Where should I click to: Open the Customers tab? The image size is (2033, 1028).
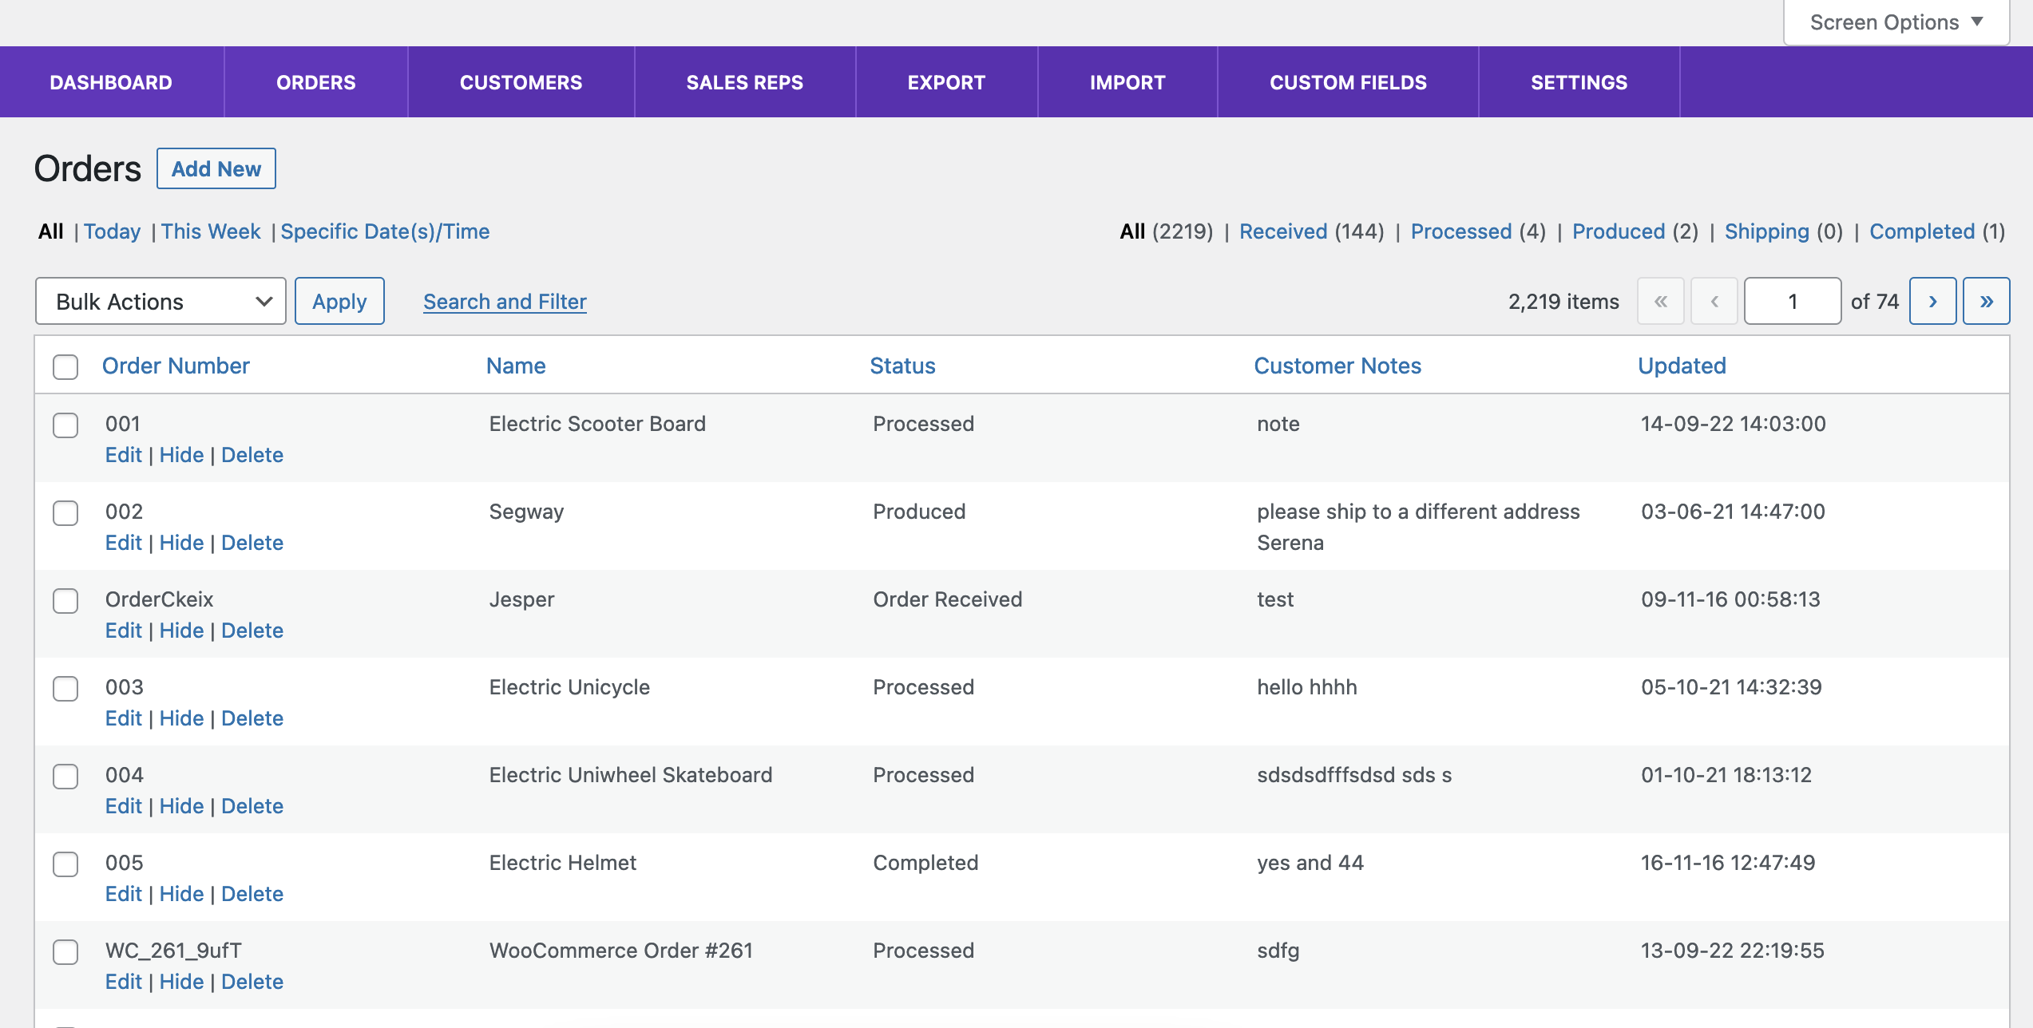pos(521,82)
